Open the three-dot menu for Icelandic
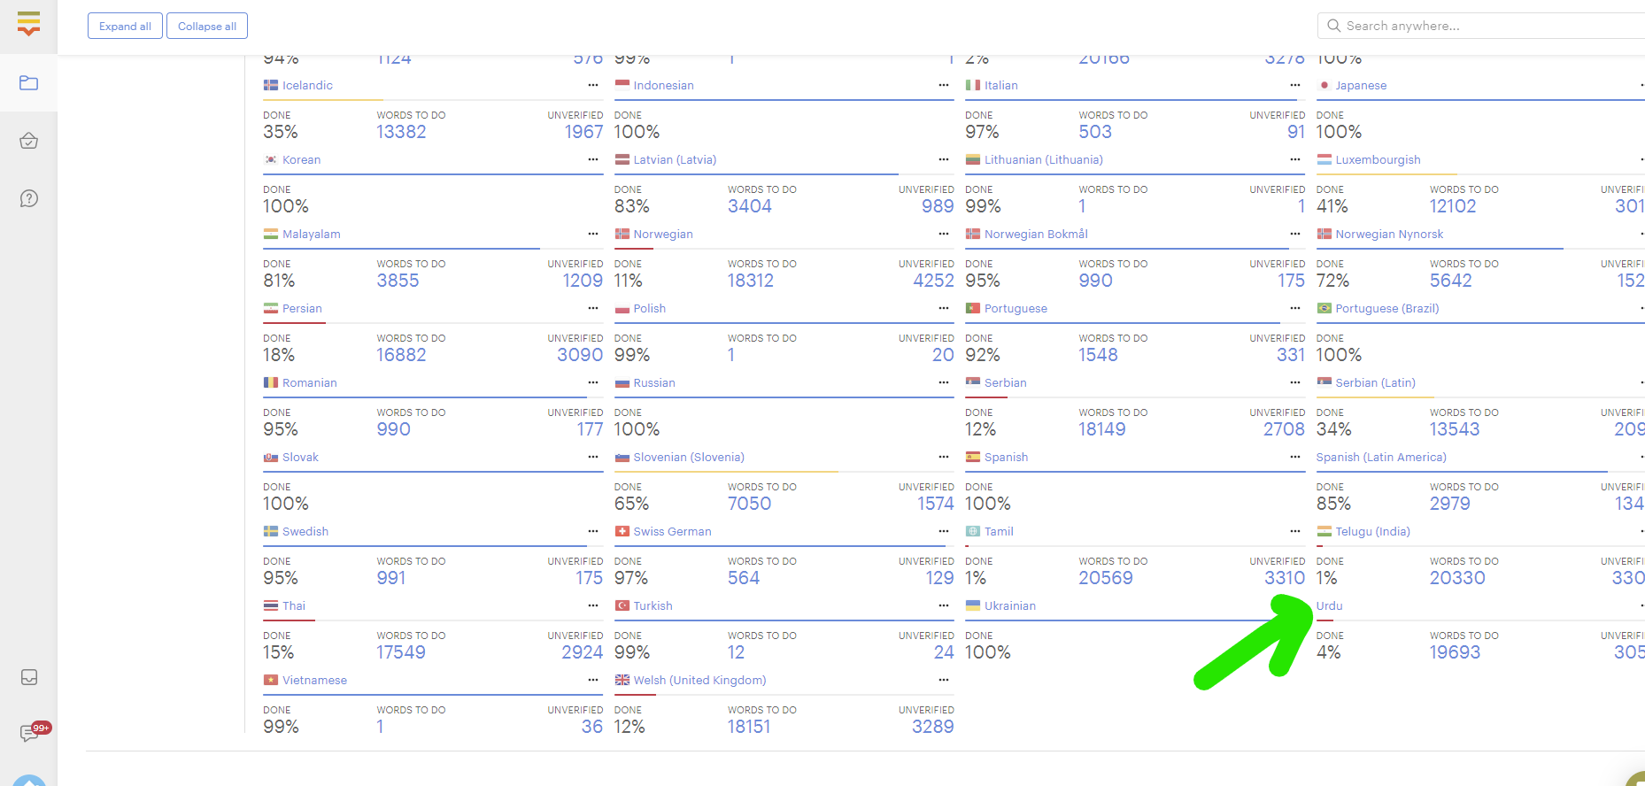The width and height of the screenshot is (1645, 786). click(592, 86)
